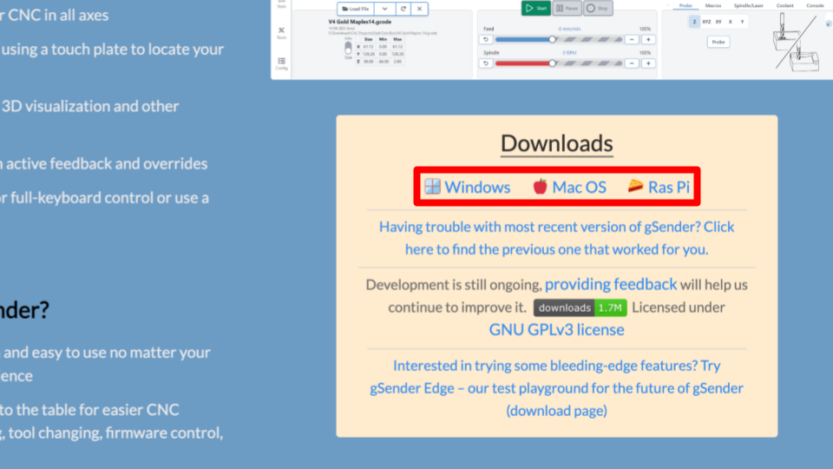833x469 pixels.
Task: Click the Feed override reset icon
Action: point(486,39)
